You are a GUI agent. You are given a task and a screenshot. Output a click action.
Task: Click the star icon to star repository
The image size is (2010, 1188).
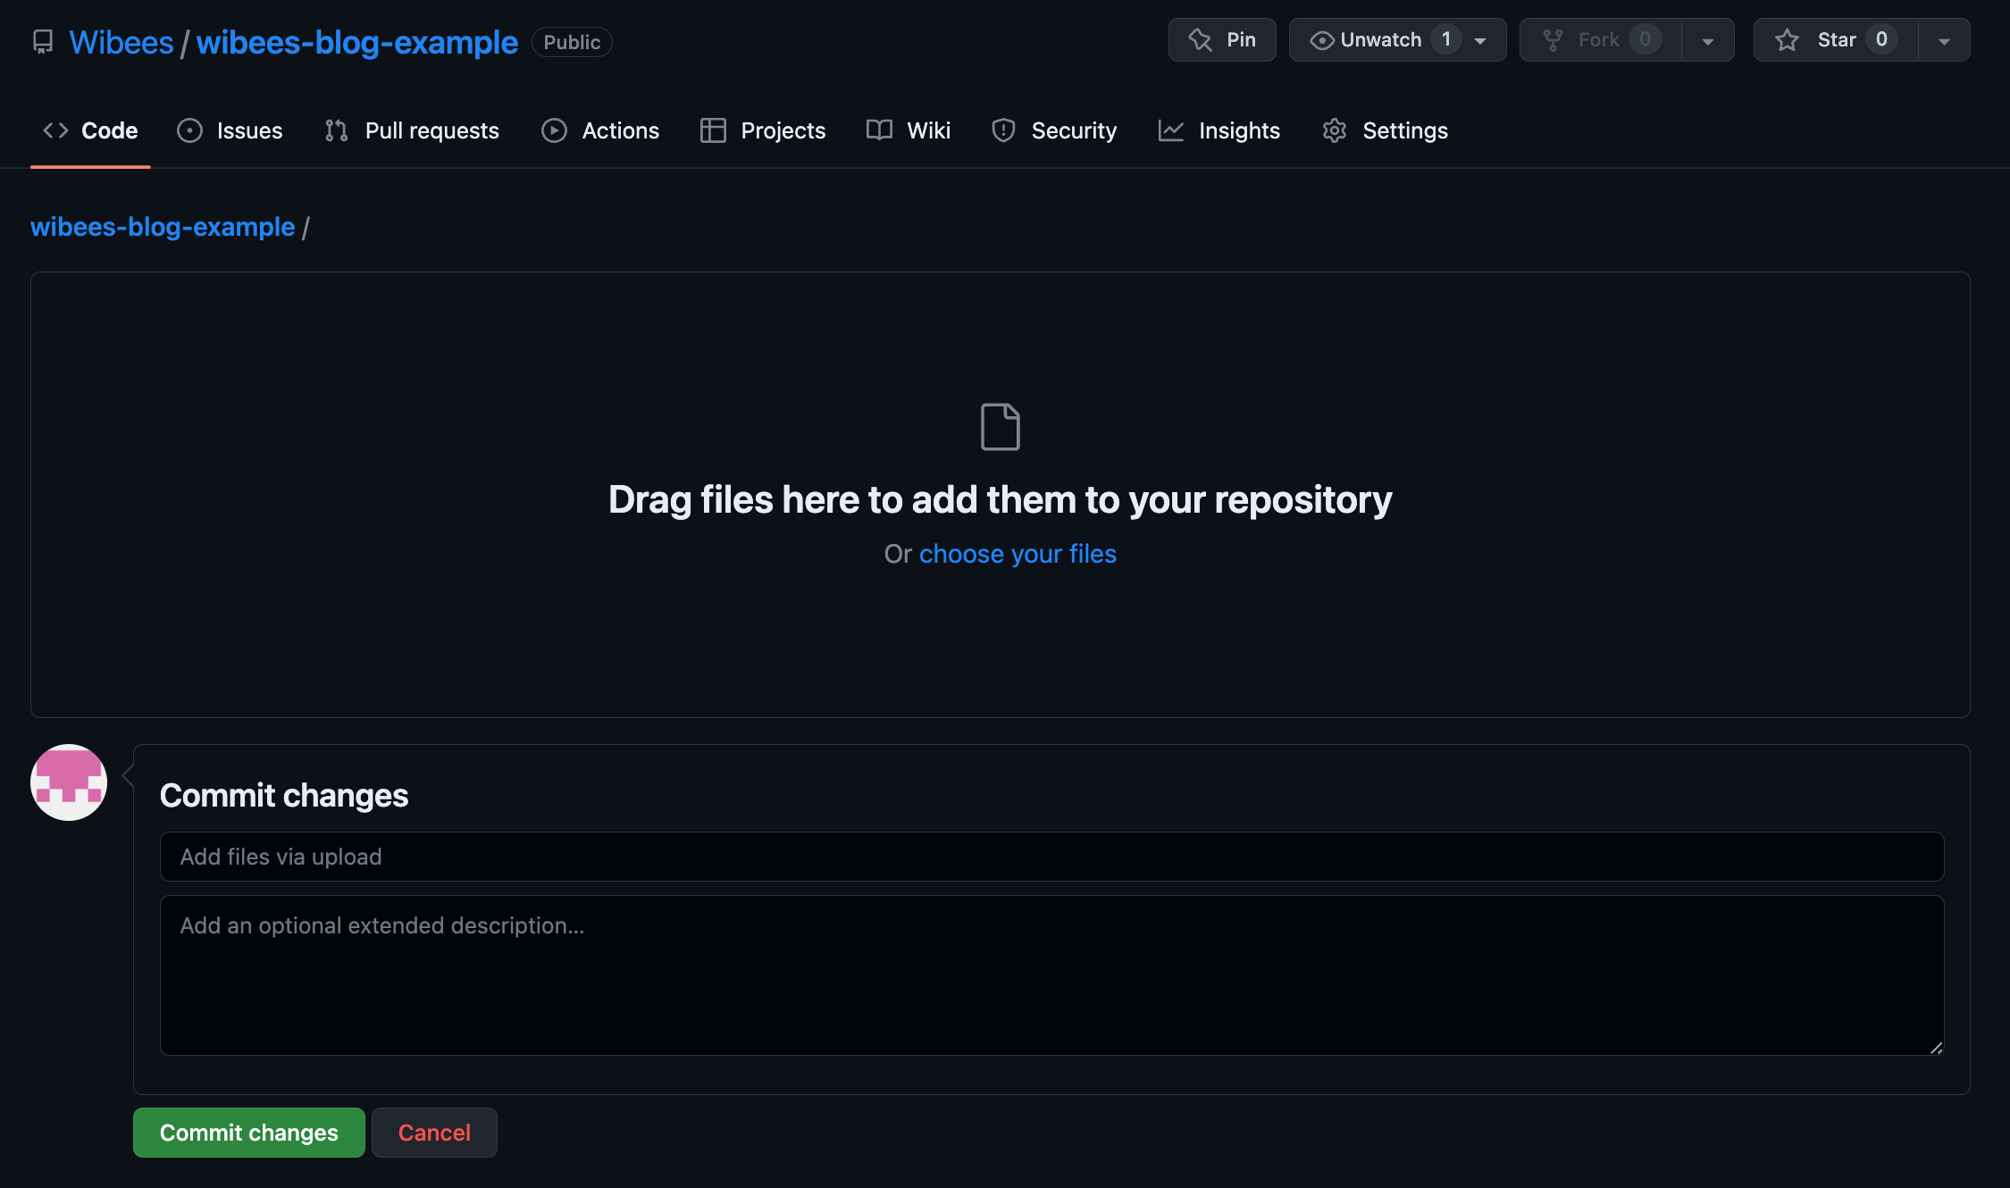[1787, 40]
